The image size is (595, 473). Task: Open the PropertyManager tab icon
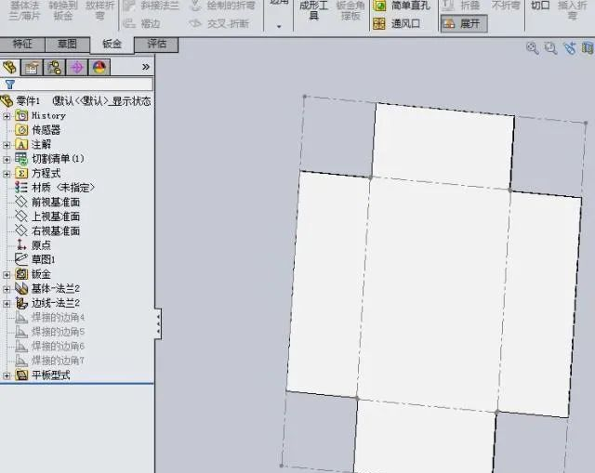[x=32, y=68]
